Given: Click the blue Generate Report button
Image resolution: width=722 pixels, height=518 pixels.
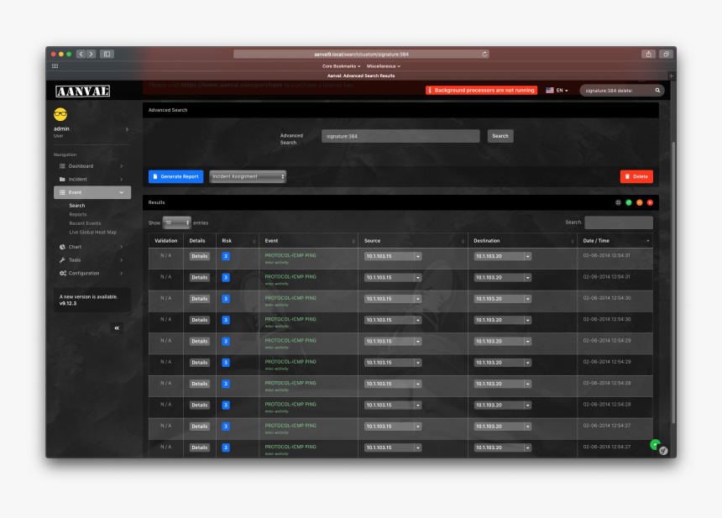Looking at the screenshot, I should click(175, 176).
